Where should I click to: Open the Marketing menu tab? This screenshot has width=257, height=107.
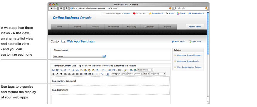[x=131, y=27]
